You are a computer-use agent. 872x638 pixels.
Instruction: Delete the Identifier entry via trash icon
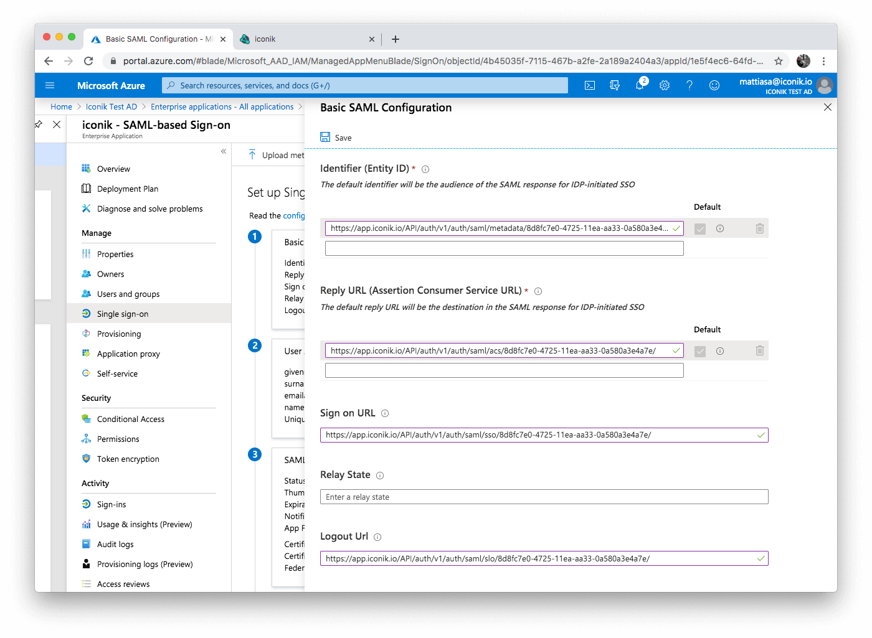point(759,228)
